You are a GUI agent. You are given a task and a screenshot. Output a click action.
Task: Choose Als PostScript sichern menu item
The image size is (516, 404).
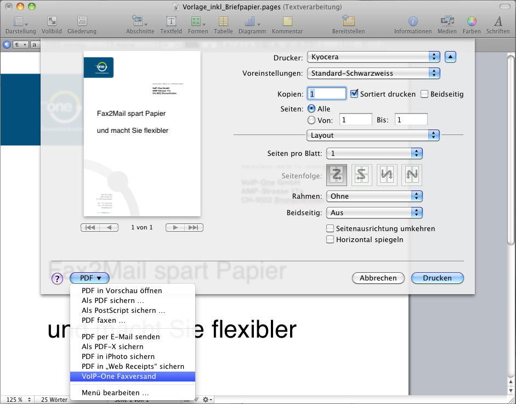click(x=133, y=311)
